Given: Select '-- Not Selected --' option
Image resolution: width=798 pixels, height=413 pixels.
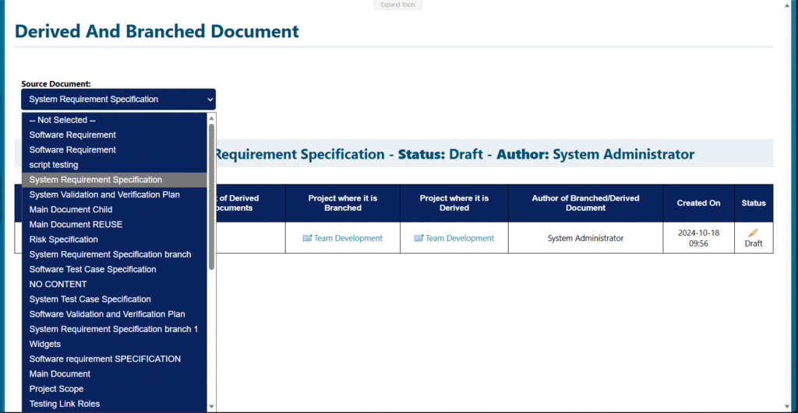Looking at the screenshot, I should tap(62, 120).
